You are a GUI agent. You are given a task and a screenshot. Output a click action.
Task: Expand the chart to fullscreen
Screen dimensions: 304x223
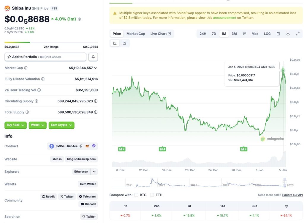click(x=297, y=34)
